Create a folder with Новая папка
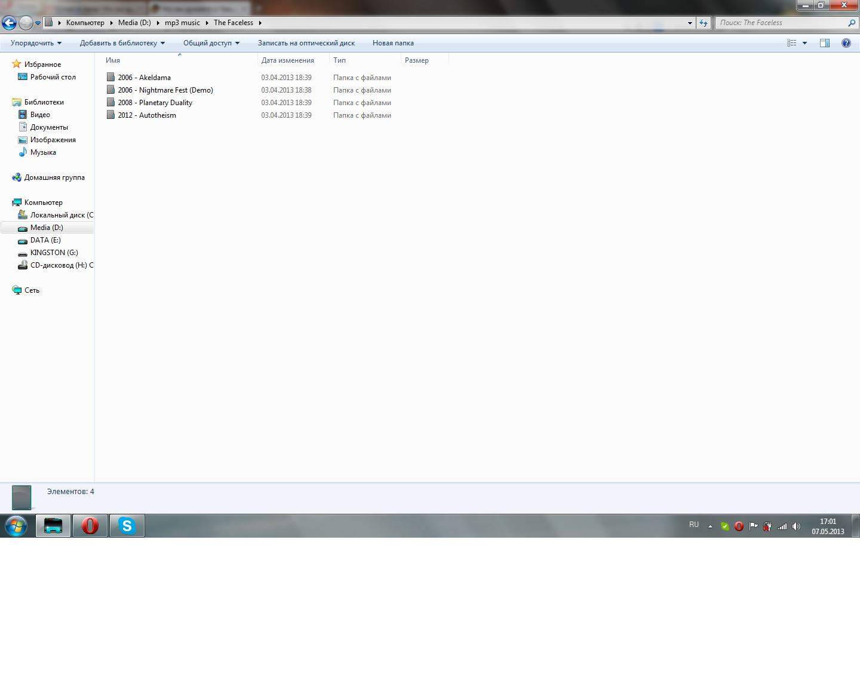 (x=393, y=43)
